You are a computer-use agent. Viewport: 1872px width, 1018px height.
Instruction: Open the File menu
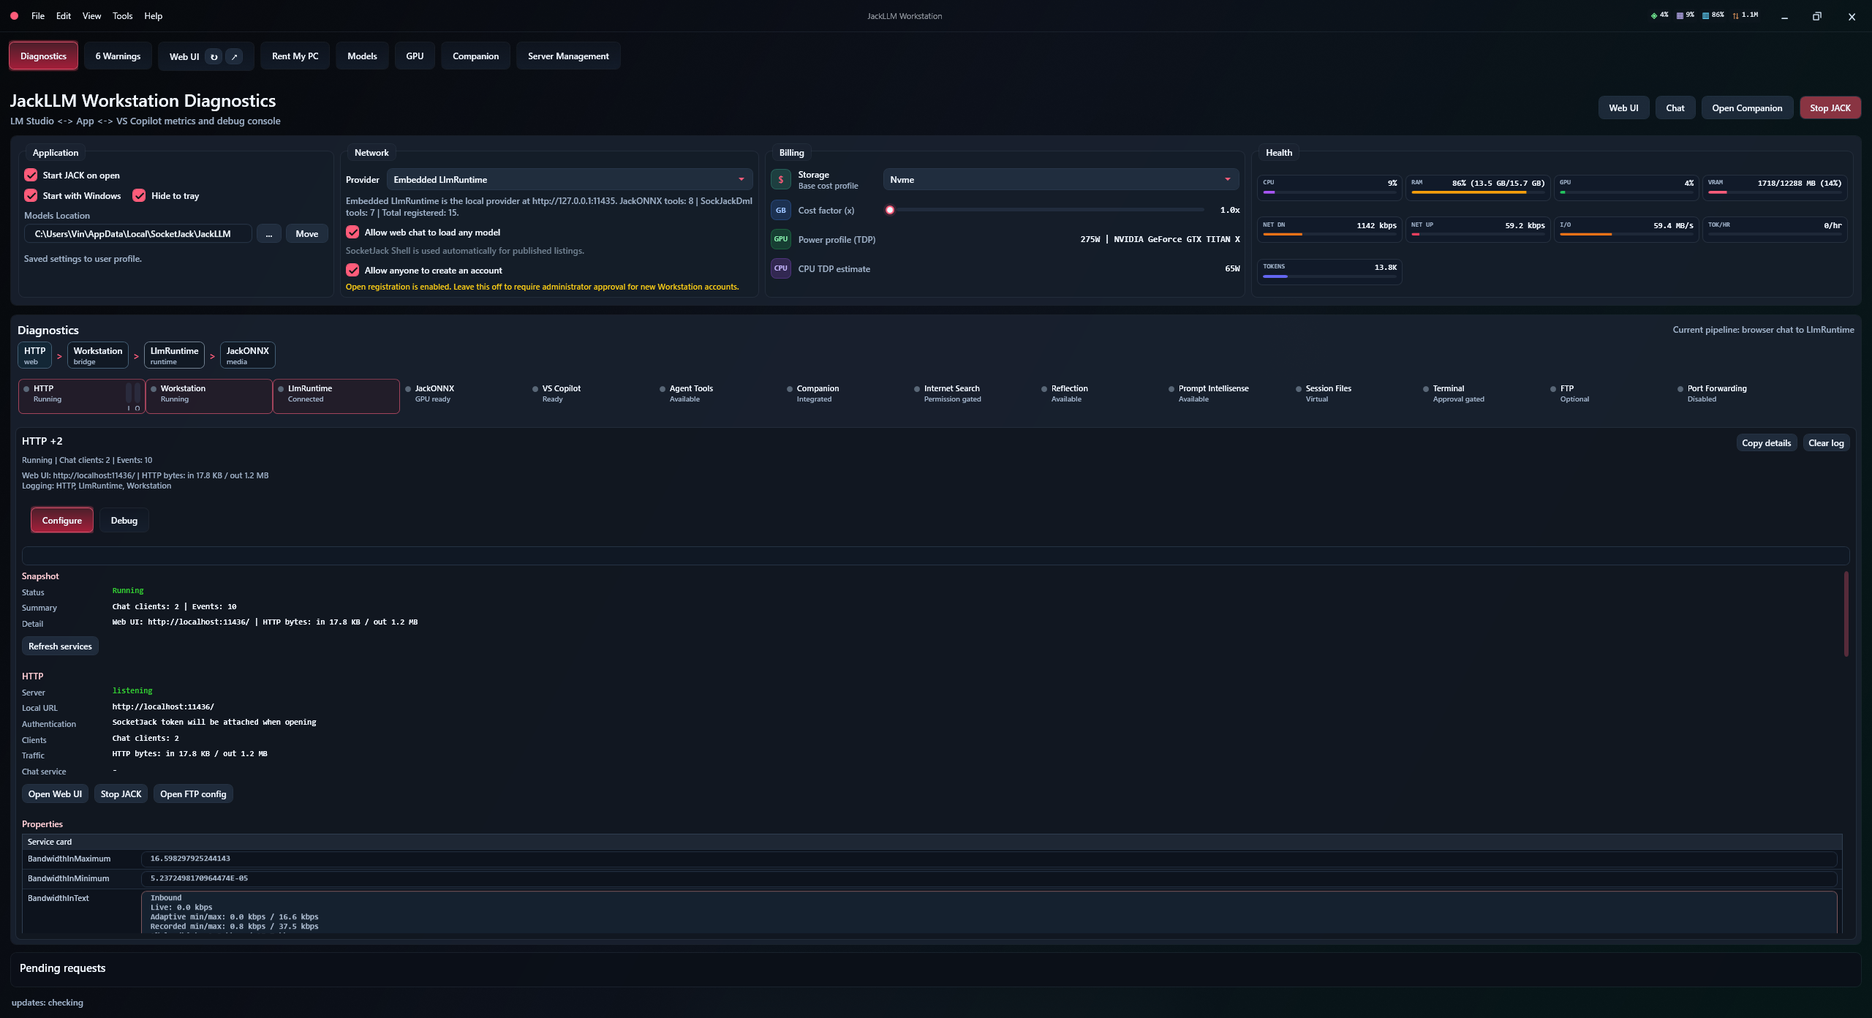click(38, 16)
